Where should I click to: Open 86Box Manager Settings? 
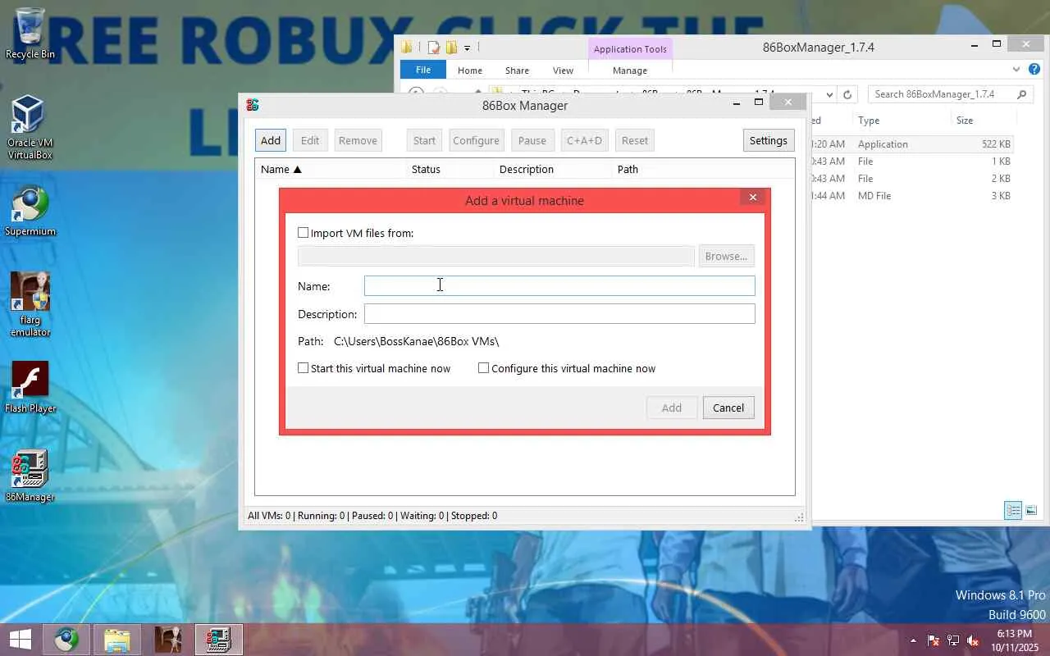pyautogui.click(x=769, y=140)
